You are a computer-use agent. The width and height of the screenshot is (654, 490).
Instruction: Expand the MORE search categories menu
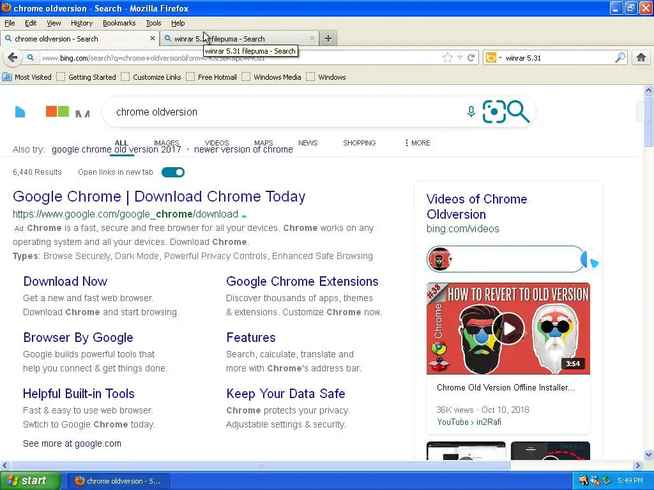tap(417, 143)
